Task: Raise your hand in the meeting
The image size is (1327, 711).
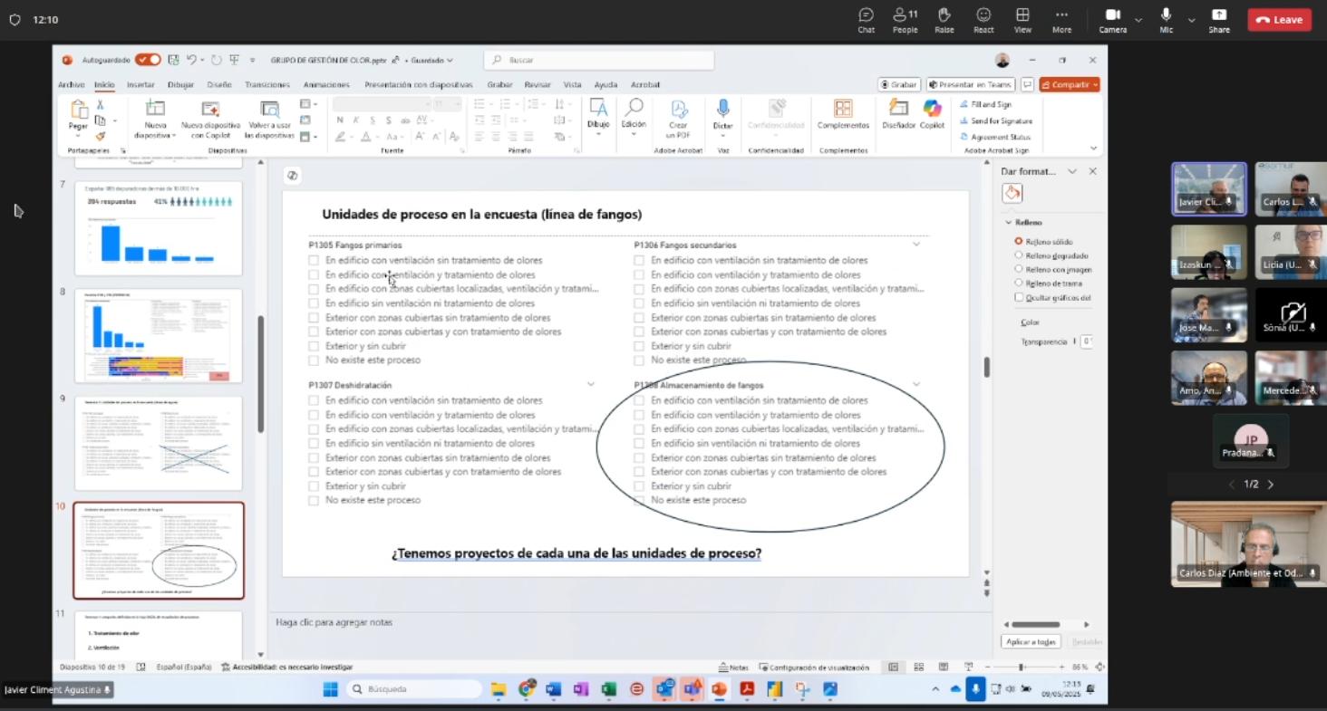Action: click(944, 19)
